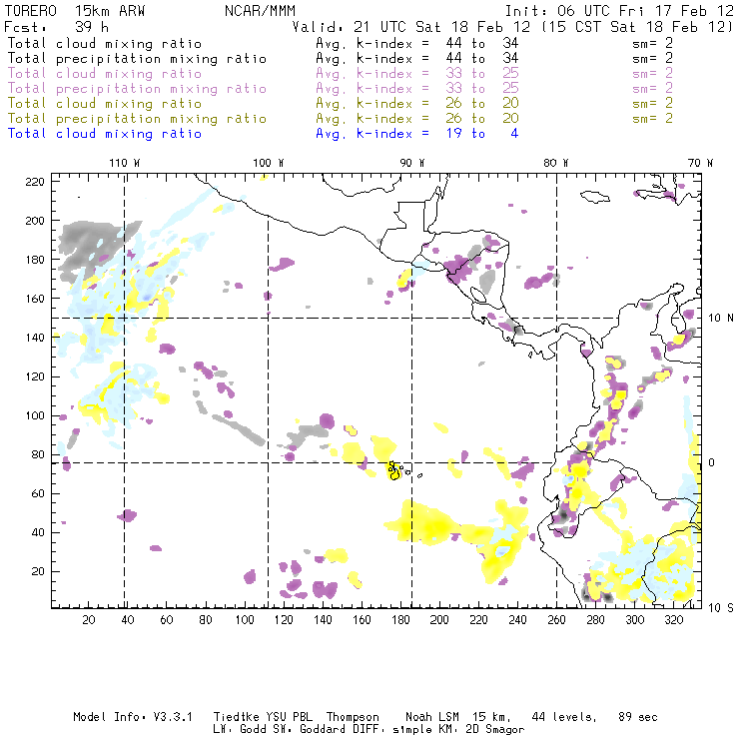Select the purple 'Total cloud mixing ratio' legend line
This screenshot has height=739, width=739.
(105, 74)
